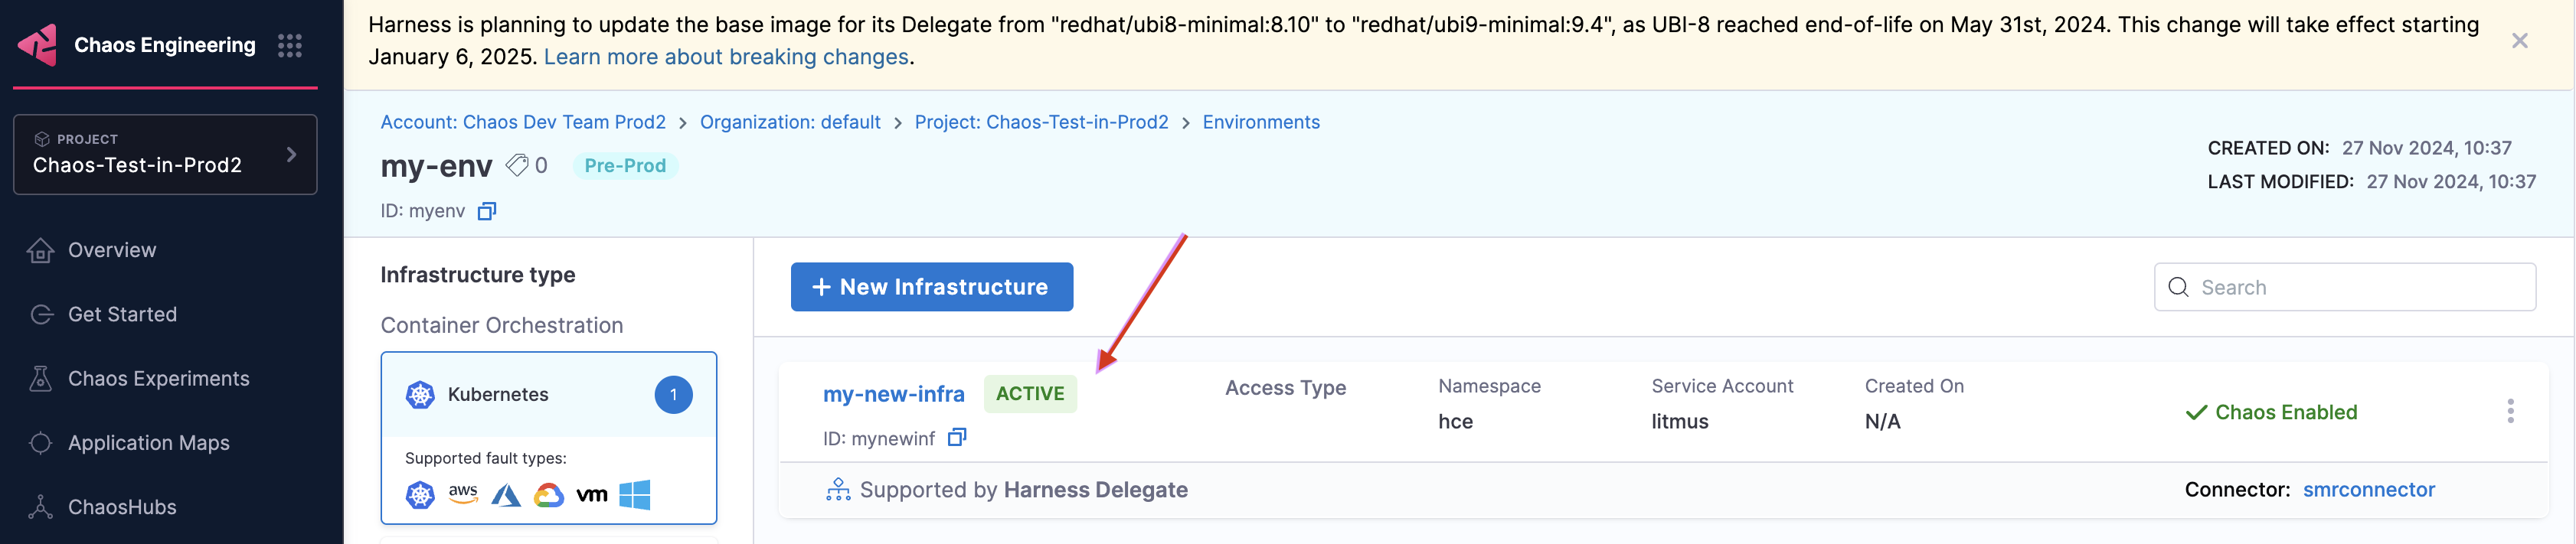Click the search magnifier icon
This screenshot has width=2576, height=544.
[2178, 287]
